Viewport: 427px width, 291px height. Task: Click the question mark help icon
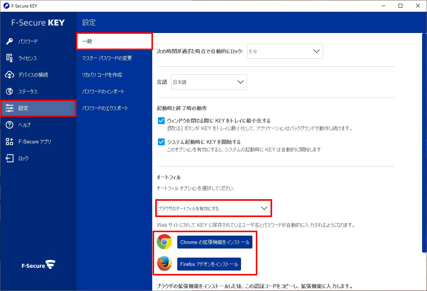[x=10, y=125]
